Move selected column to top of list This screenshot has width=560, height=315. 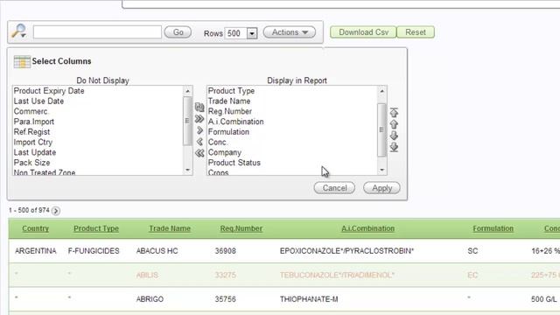tap(394, 113)
